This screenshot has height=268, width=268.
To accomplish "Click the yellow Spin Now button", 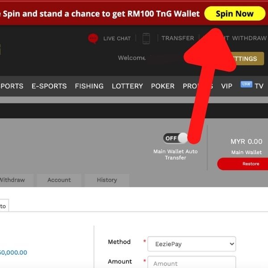I will point(234,13).
